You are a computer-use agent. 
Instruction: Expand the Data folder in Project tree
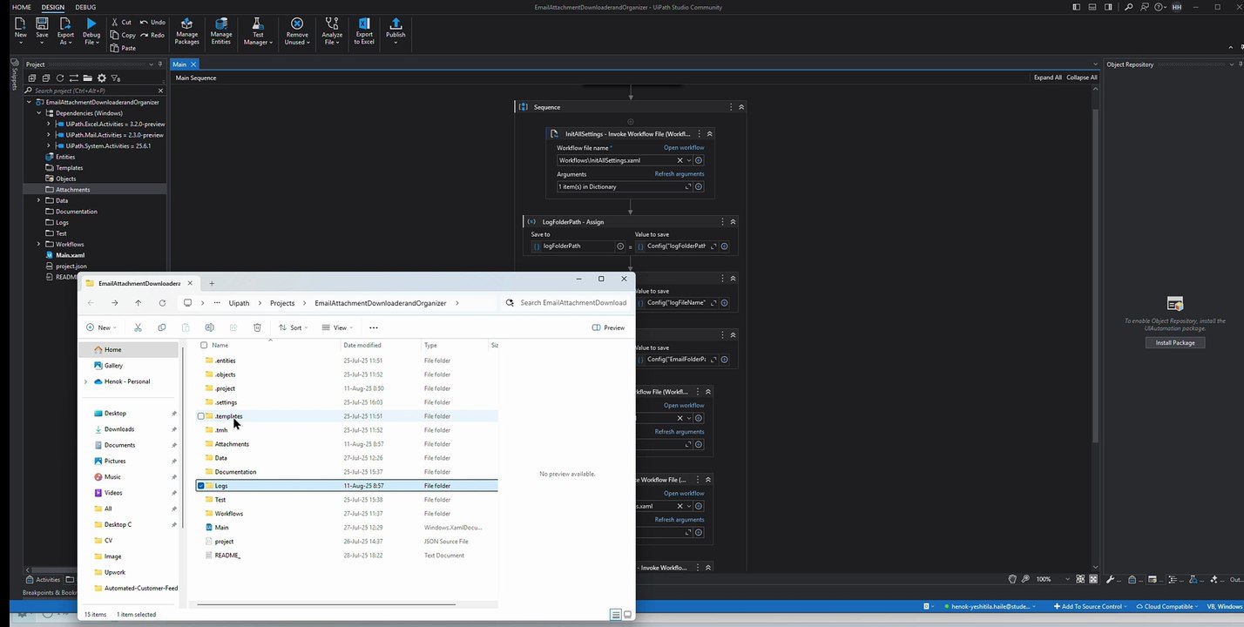[38, 200]
